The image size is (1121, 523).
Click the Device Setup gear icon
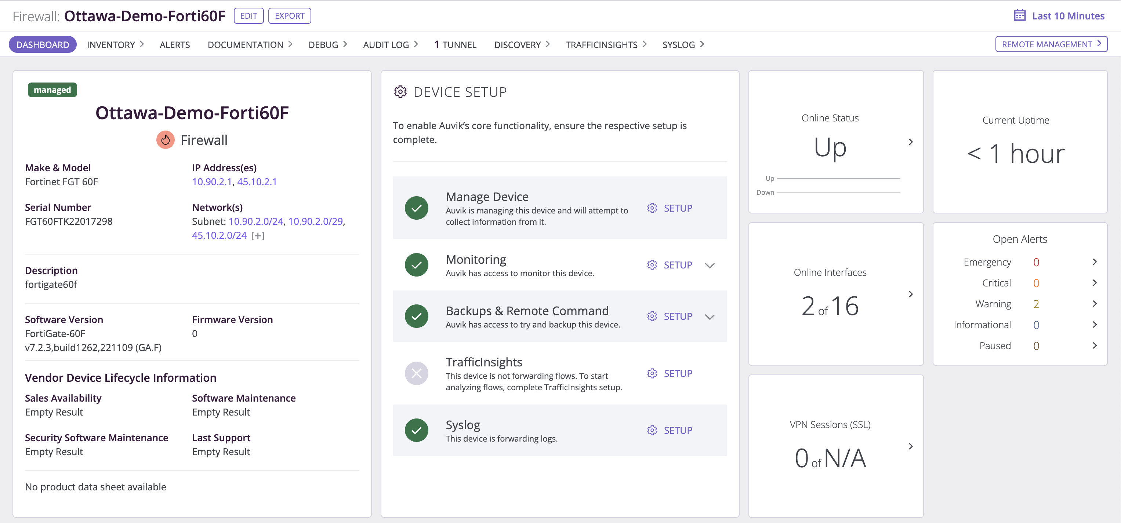point(400,92)
